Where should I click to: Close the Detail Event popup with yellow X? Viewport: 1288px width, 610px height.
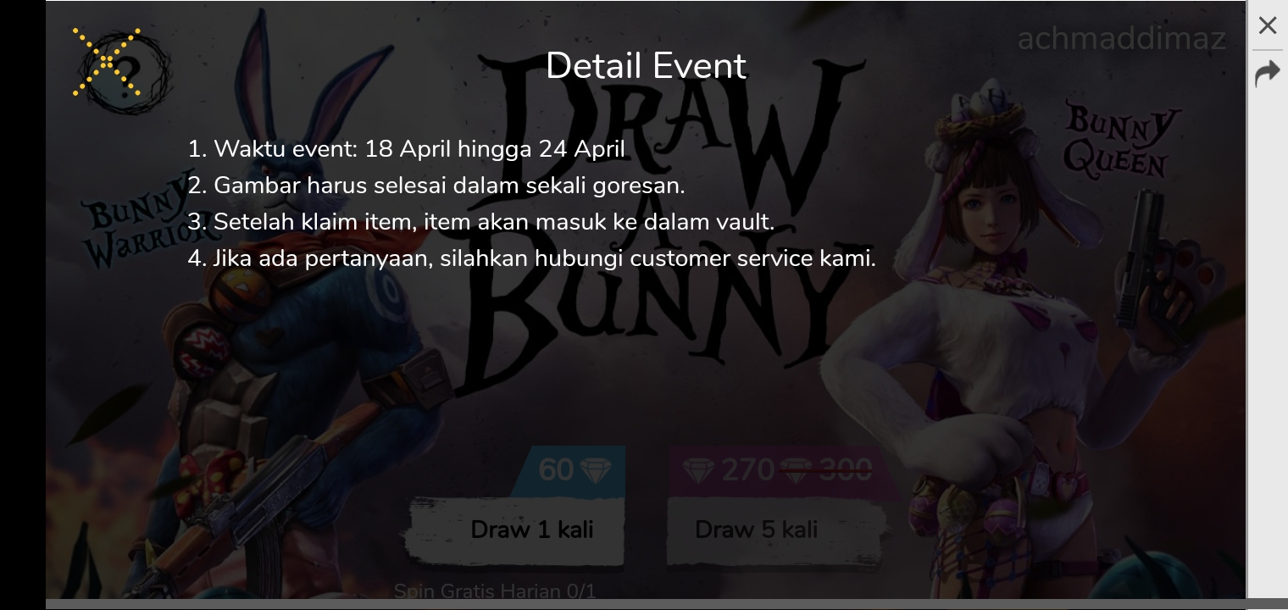(x=107, y=61)
